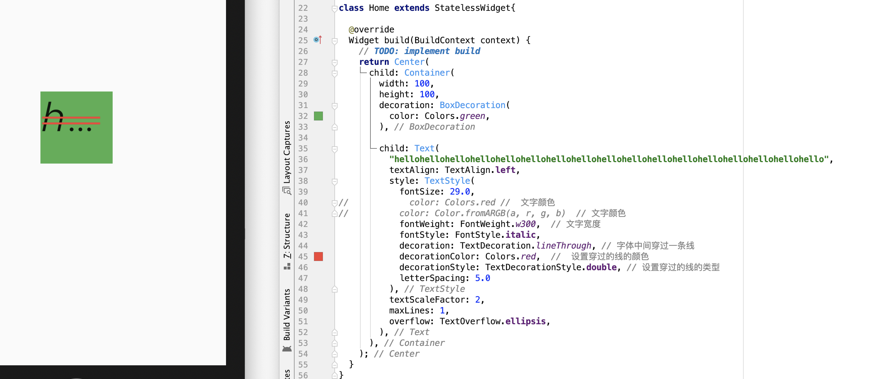The height and width of the screenshot is (379, 886).
Task: Click the fold end marker on line 53
Action: pyautogui.click(x=335, y=343)
